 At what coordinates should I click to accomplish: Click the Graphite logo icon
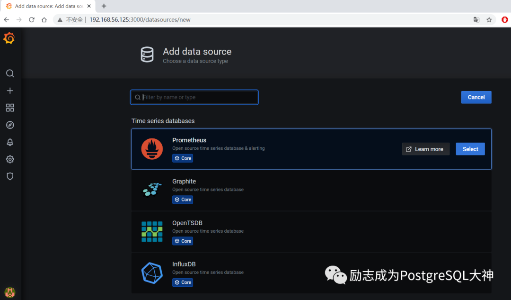(x=152, y=190)
